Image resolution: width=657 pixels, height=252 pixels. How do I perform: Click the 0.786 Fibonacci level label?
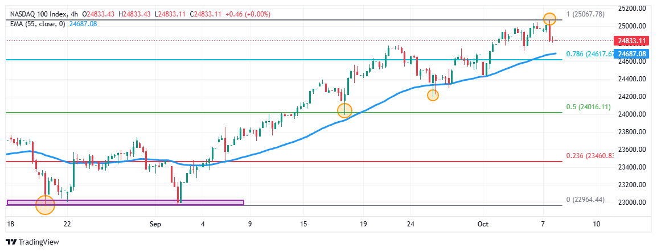(589, 54)
